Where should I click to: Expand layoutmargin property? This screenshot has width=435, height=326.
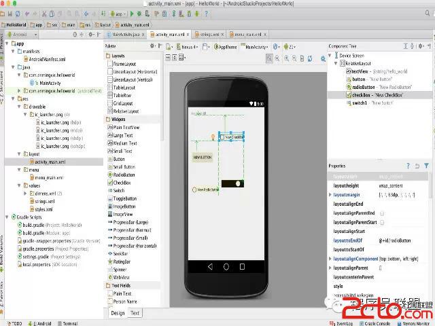[x=330, y=195]
